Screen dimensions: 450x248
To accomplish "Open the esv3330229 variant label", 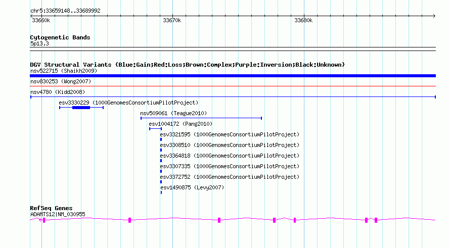I will tap(128, 103).
